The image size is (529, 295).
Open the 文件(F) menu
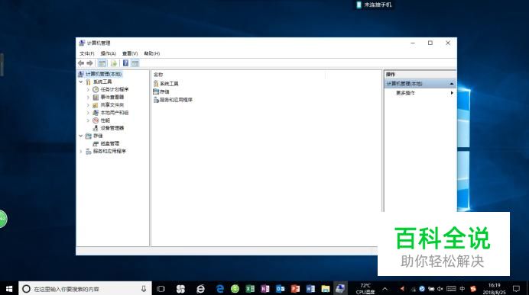tap(86, 53)
